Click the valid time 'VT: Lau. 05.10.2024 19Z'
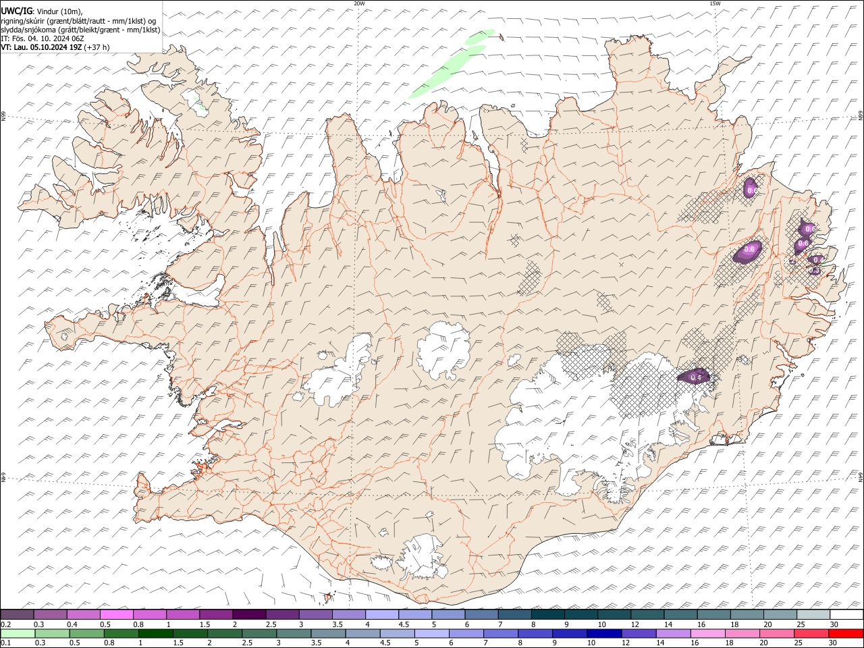The height and width of the screenshot is (648, 864). (x=42, y=47)
